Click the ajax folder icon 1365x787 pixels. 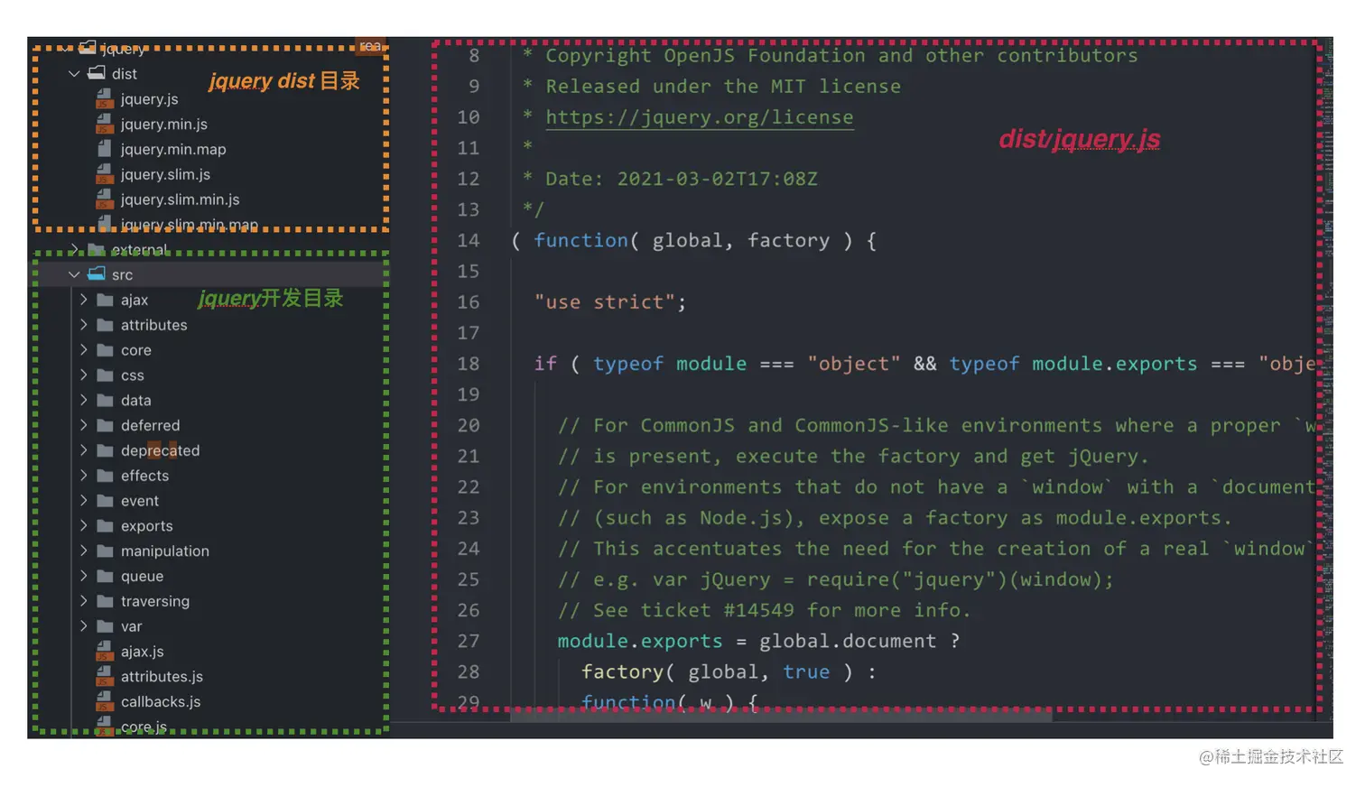(105, 300)
